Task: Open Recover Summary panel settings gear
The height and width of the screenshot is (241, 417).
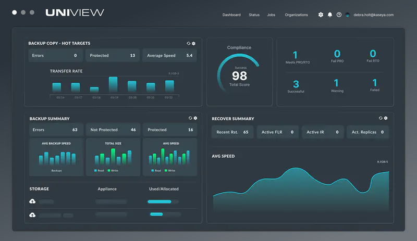Action: pyautogui.click(x=386, y=118)
